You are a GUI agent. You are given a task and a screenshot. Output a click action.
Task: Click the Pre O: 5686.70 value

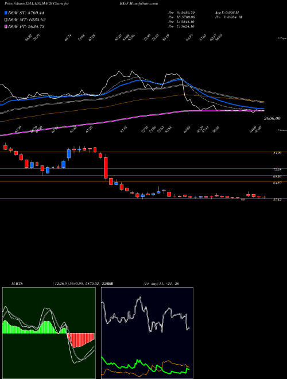click(x=181, y=13)
